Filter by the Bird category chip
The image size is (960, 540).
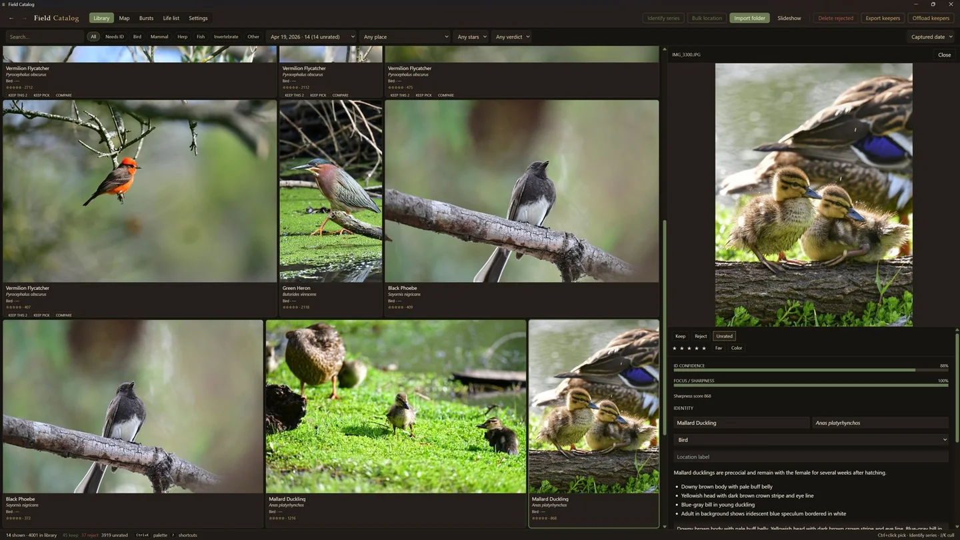[137, 37]
